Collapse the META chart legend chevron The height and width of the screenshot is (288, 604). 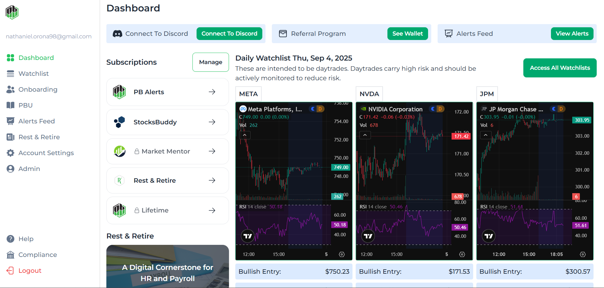click(245, 135)
